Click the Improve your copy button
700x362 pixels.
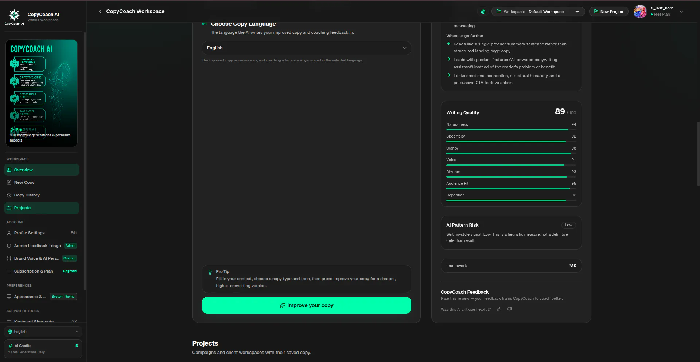[306, 305]
